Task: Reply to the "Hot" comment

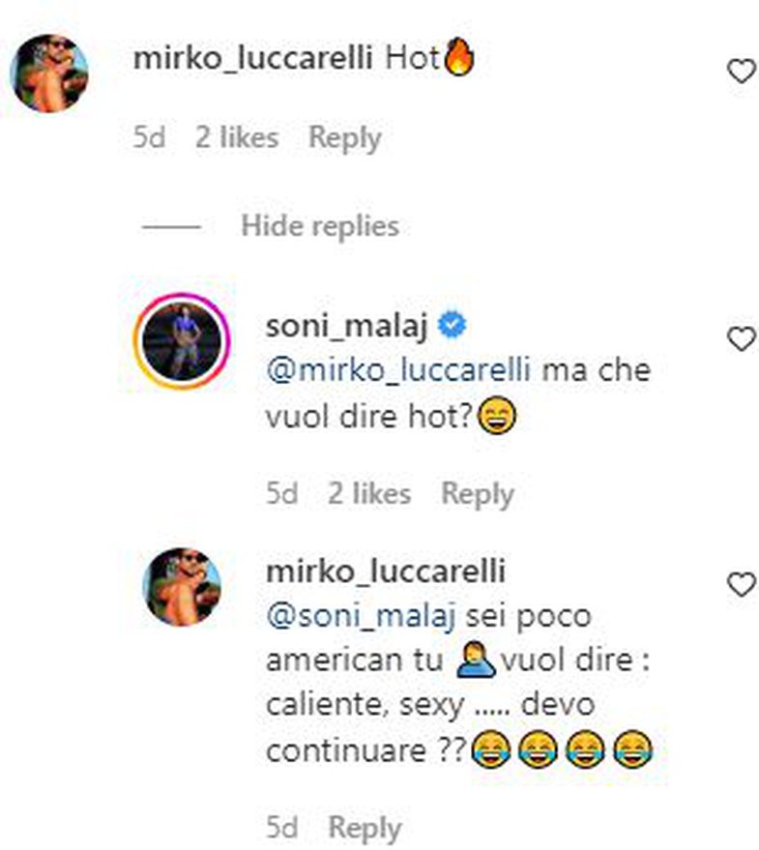Action: tap(344, 137)
